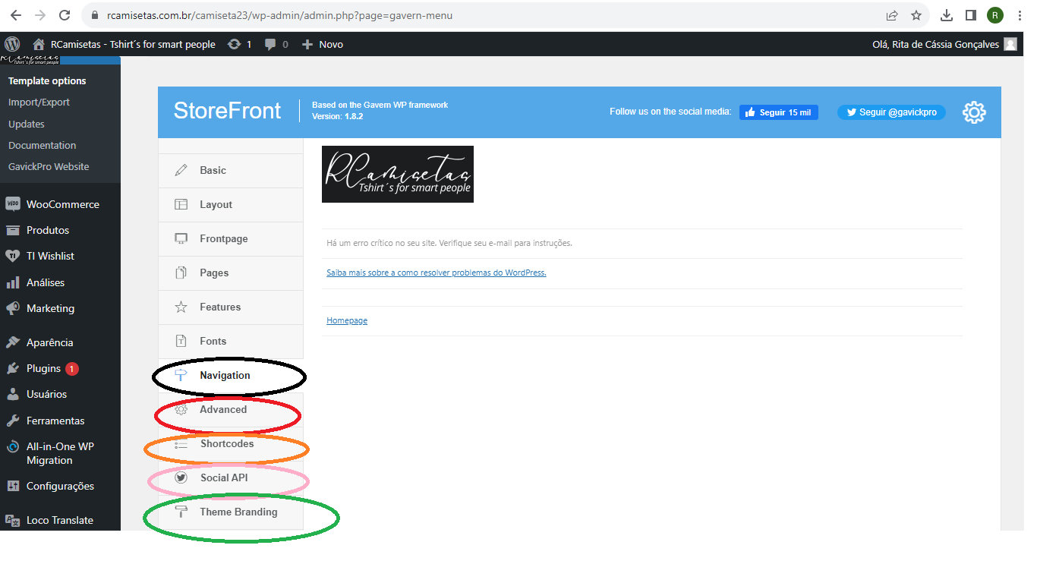
Task: Open the Fonts tab
Action: [231, 342]
